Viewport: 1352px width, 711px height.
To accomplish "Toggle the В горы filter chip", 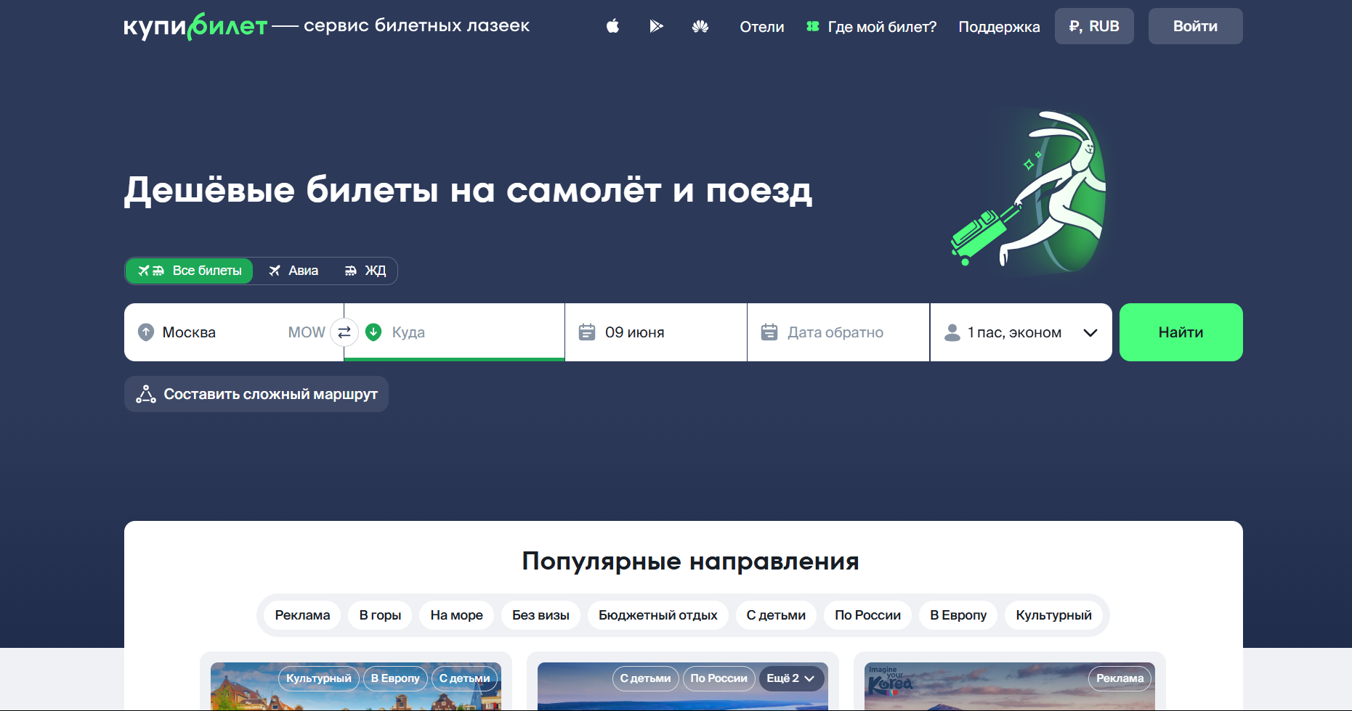I will click(380, 615).
